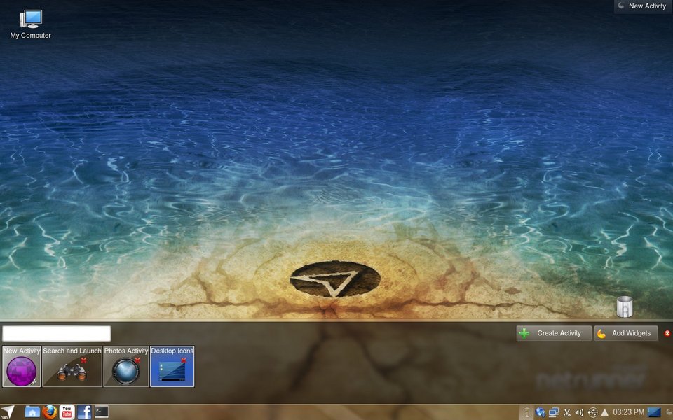Open Facebook launcher in the panel
This screenshot has height=420, width=673.
(84, 412)
